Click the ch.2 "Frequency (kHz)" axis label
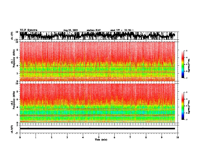 pyautogui.click(x=14, y=100)
